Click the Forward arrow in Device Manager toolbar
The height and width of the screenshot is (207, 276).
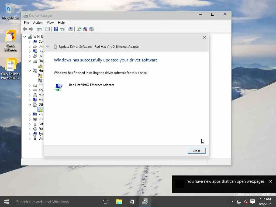tap(31, 29)
